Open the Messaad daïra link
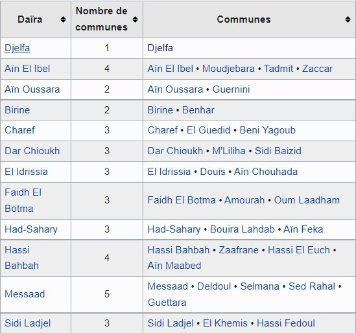 pyautogui.click(x=25, y=294)
